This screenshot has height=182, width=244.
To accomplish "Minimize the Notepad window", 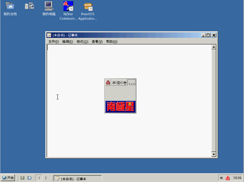I will point(203,35).
